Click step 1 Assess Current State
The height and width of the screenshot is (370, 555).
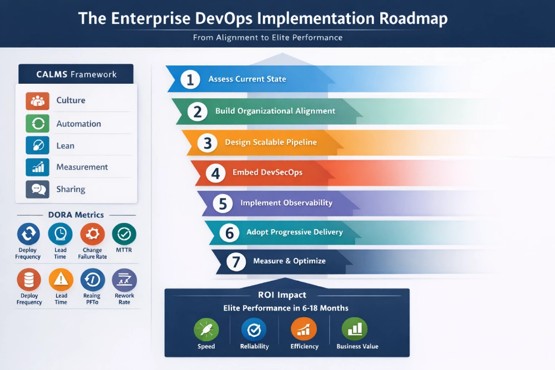point(247,79)
